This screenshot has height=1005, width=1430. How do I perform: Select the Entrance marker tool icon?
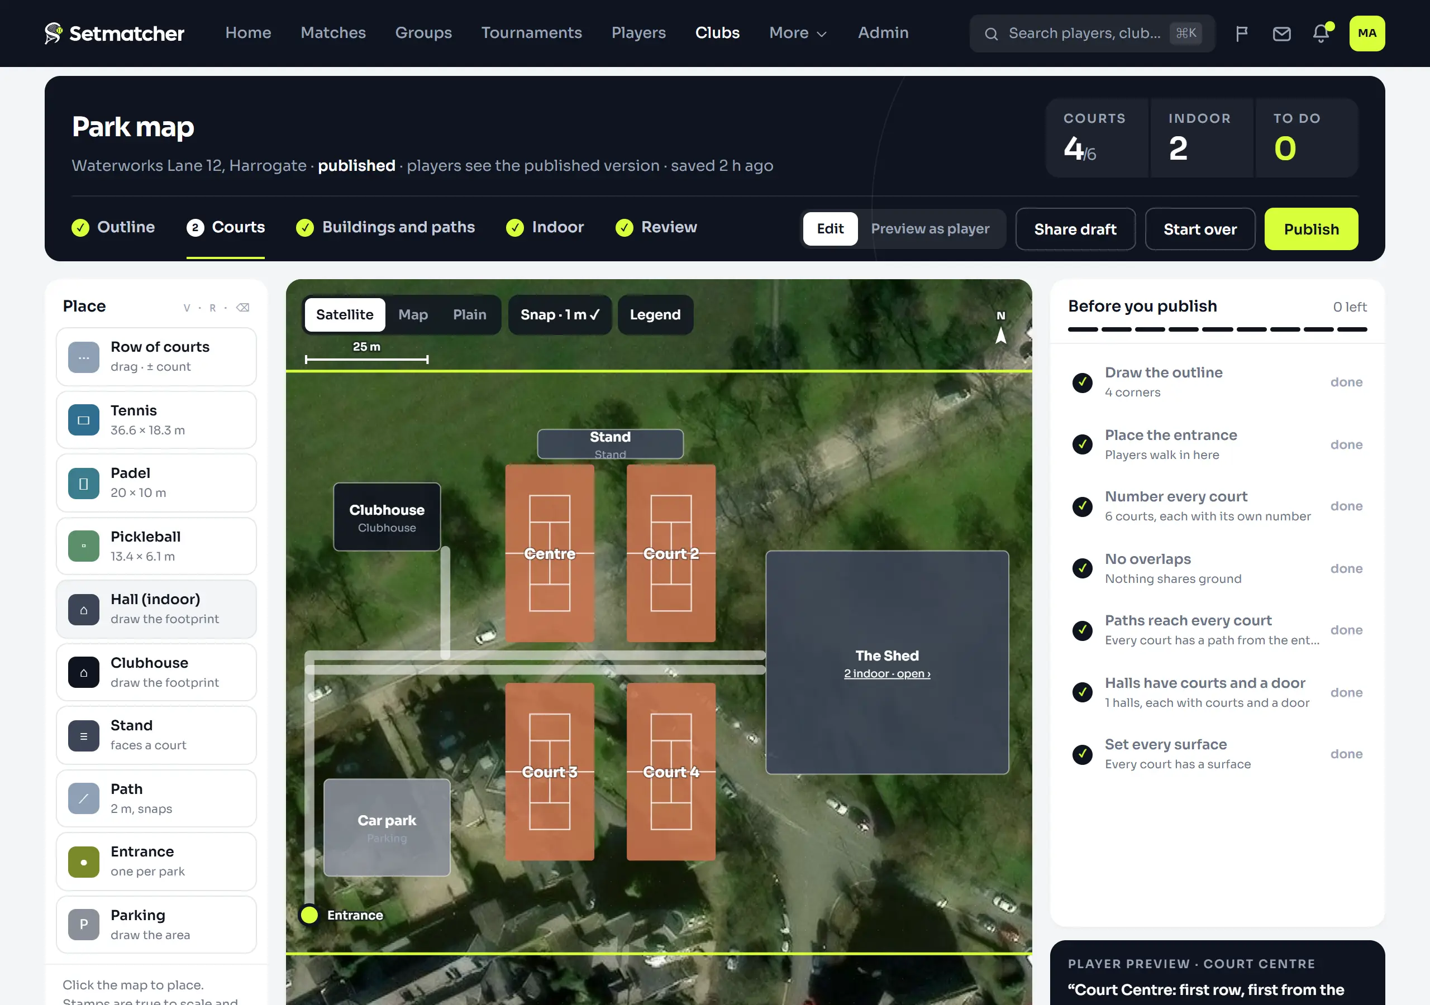coord(83,862)
